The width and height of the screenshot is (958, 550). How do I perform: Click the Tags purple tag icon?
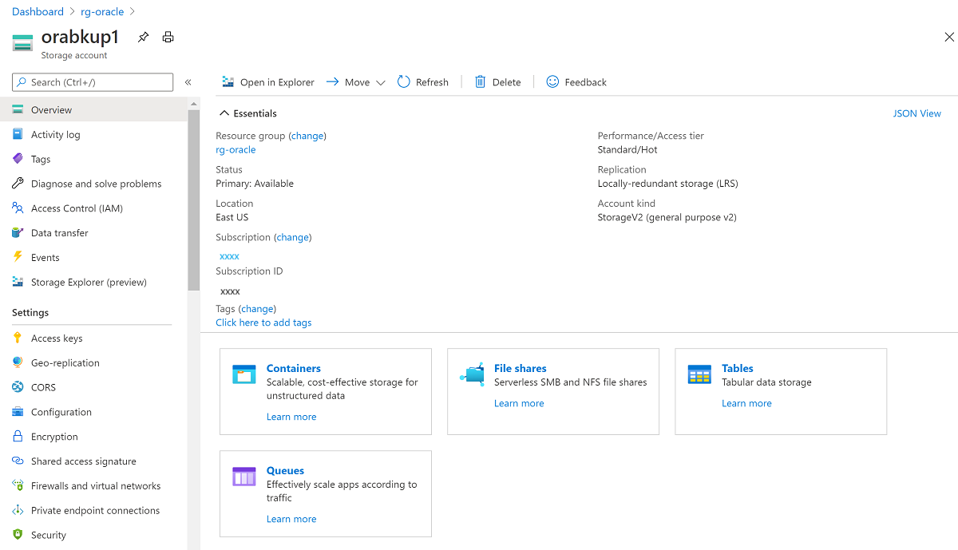(x=18, y=160)
